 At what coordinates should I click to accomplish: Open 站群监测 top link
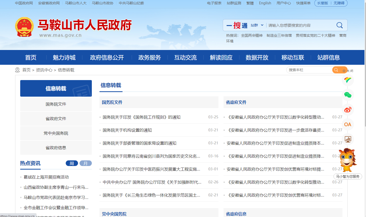tap(234, 3)
